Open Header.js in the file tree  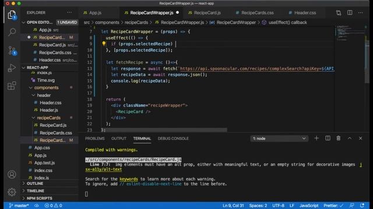(x=50, y=110)
